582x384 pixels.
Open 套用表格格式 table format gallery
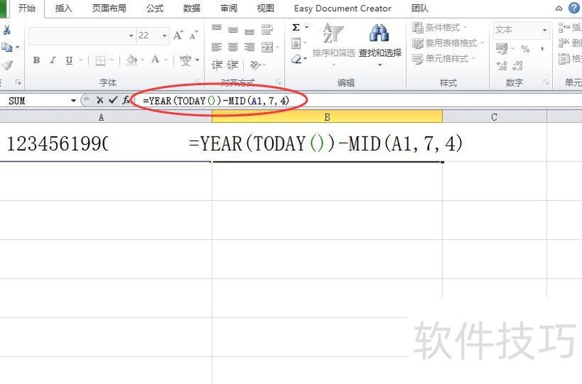pos(448,43)
